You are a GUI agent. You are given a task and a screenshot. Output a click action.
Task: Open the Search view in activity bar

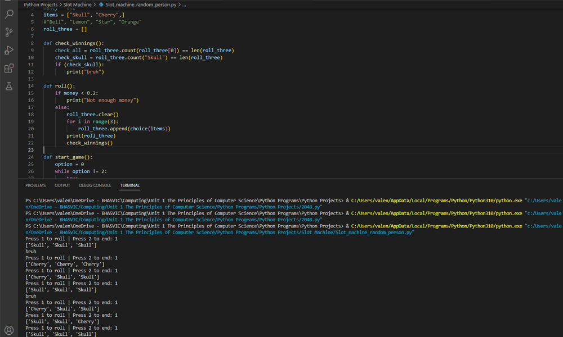9,15
